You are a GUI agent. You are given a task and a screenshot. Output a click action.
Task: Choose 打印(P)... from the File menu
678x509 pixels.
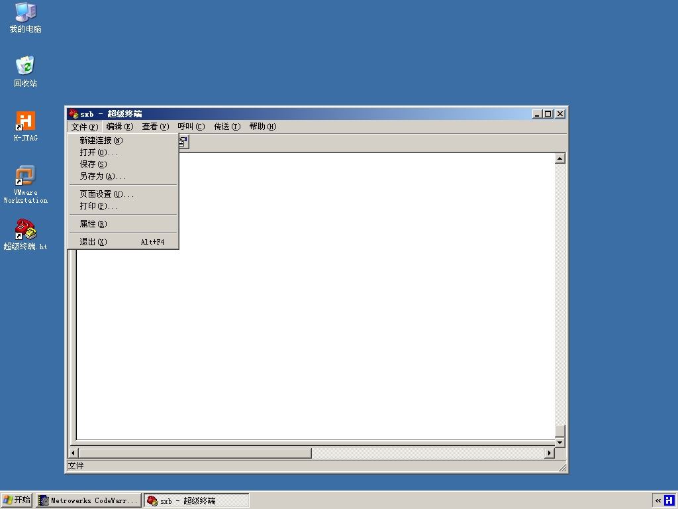pyautogui.click(x=123, y=206)
